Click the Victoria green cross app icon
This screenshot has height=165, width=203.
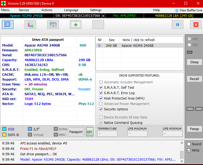point(4,3)
